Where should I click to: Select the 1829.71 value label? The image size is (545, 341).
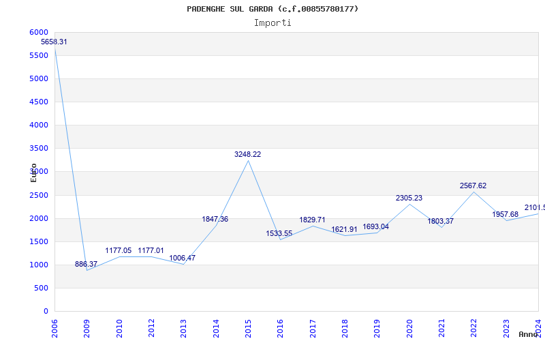point(313,220)
